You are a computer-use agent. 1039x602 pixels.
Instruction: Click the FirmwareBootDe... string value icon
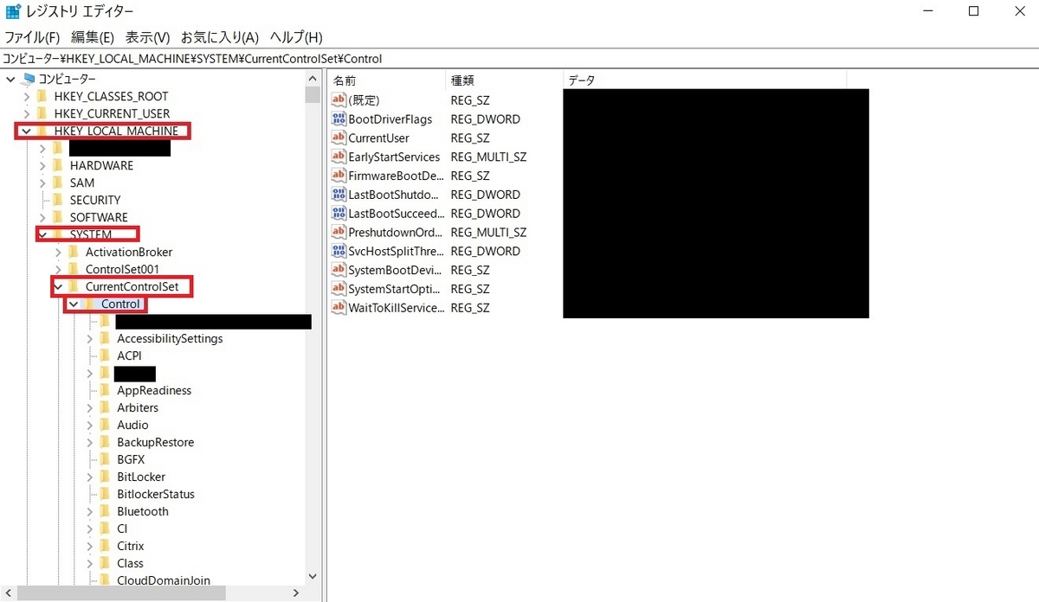point(339,176)
